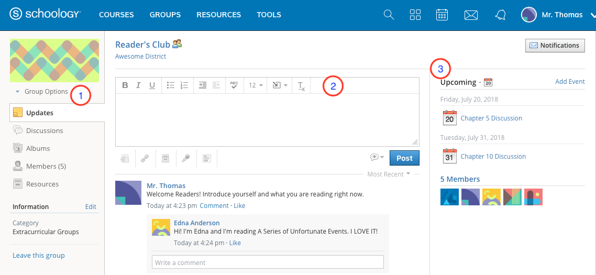Open the search magnifier icon

pos(389,15)
